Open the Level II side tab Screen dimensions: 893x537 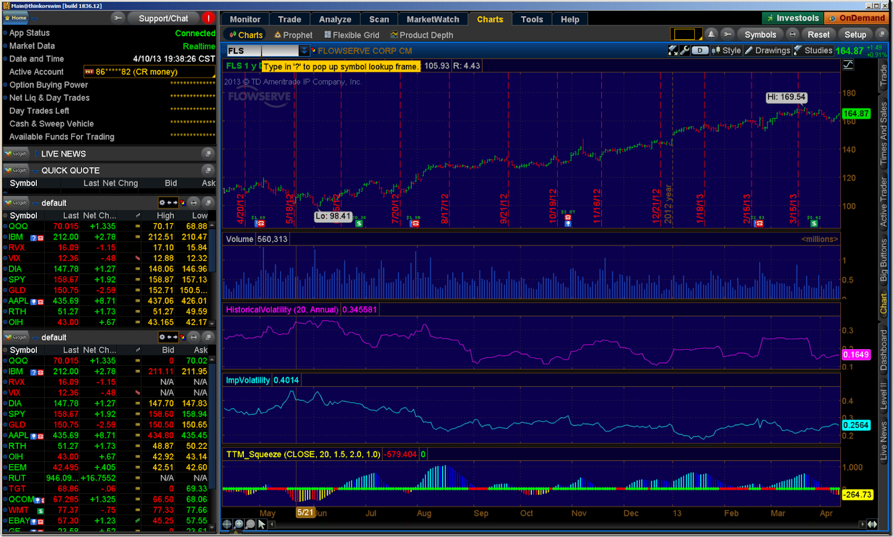point(884,396)
